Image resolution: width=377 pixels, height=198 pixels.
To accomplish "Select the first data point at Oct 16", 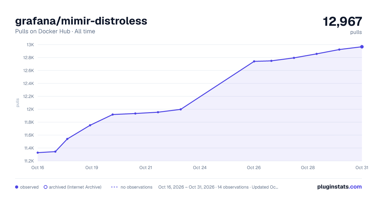I will point(38,153).
